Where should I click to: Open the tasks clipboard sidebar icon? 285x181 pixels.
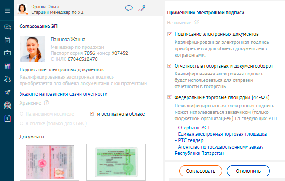pyautogui.click(x=7, y=40)
